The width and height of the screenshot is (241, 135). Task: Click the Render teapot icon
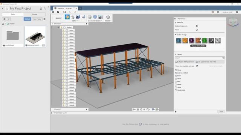pyautogui.click(x=108, y=17)
